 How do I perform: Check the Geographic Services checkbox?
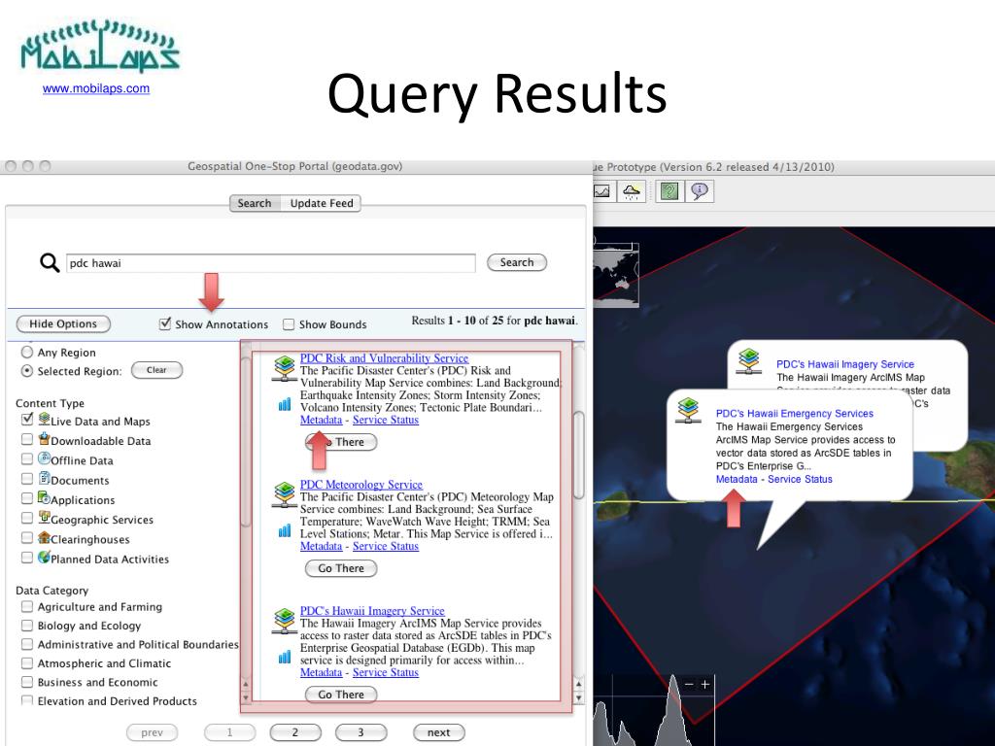[26, 518]
